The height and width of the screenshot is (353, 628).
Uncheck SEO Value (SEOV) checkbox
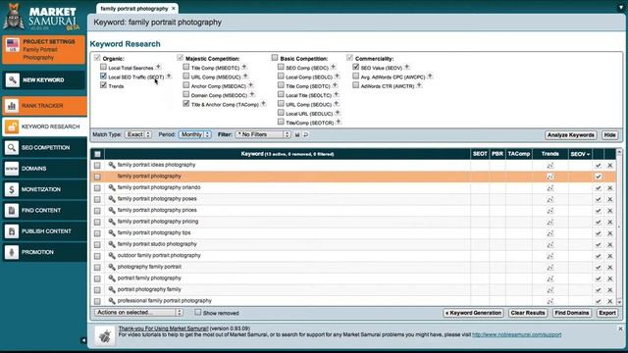pyautogui.click(x=355, y=67)
